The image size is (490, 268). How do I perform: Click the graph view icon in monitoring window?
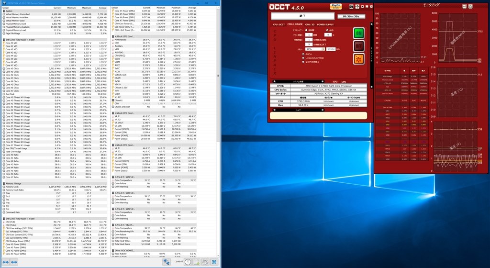click(464, 6)
